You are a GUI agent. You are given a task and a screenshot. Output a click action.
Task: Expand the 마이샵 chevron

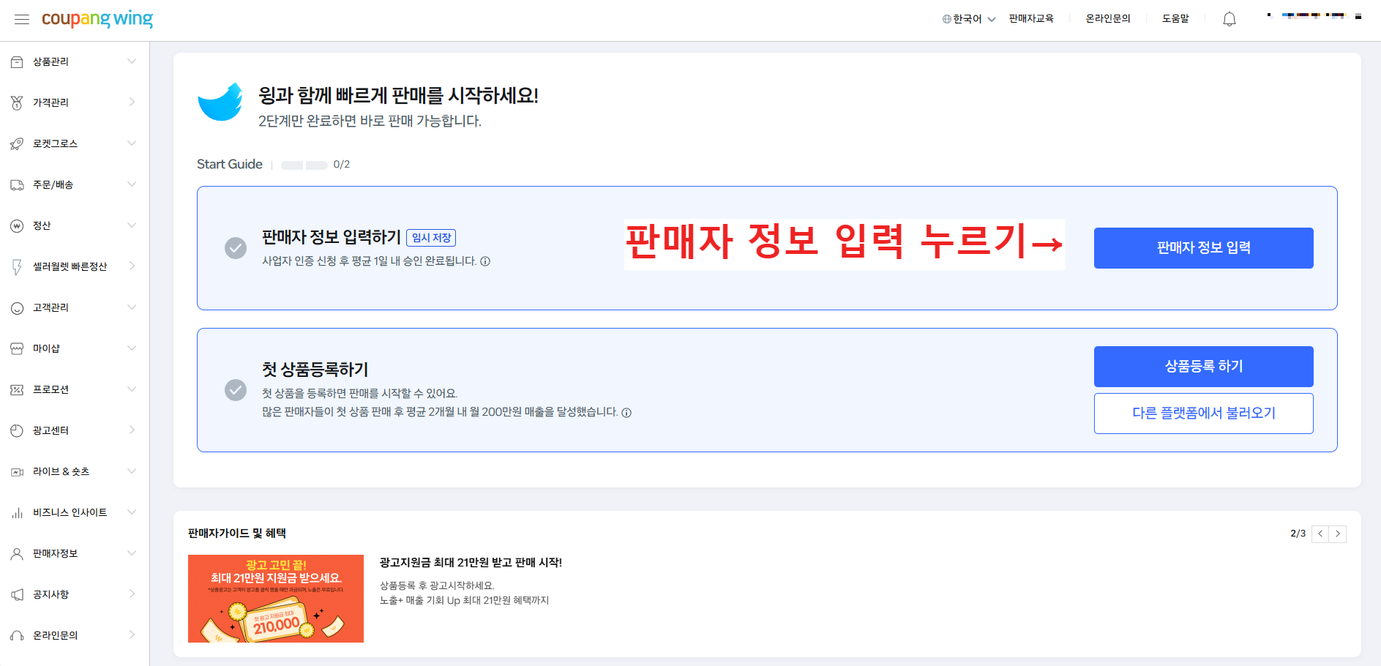pos(132,348)
